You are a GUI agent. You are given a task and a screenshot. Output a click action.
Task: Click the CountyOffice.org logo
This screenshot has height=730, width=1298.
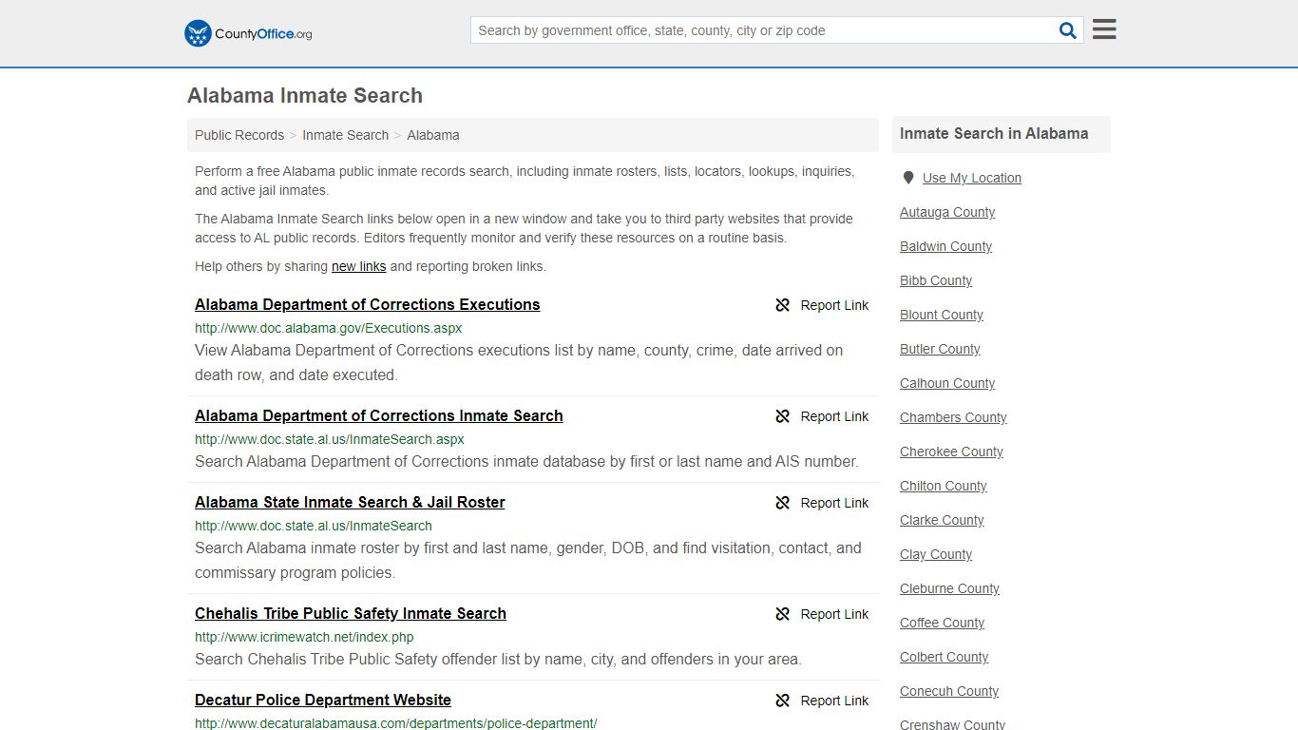pos(248,33)
